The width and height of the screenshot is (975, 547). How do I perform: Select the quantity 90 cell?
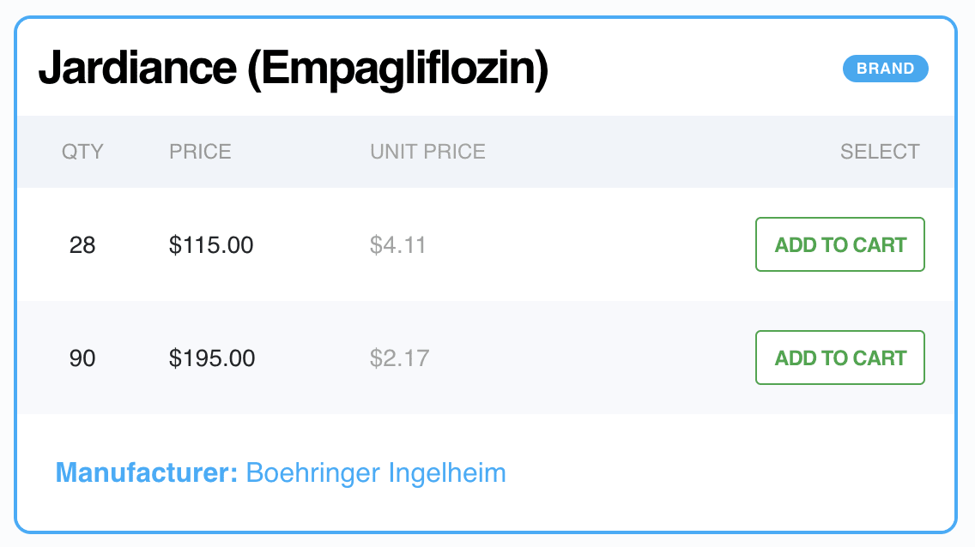click(x=82, y=358)
